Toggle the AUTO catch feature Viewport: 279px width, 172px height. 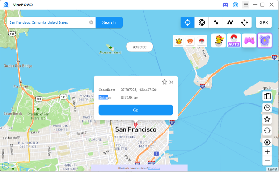point(234,41)
